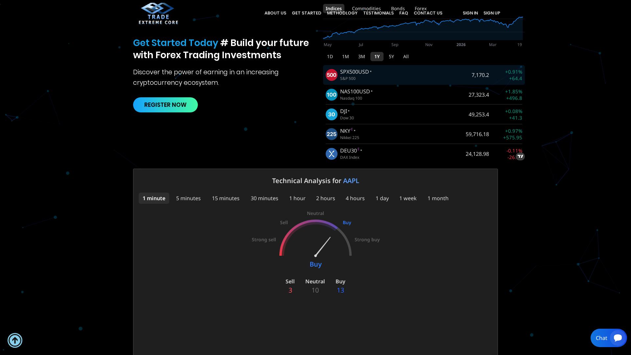Click the scroll-to-top arrow icon
The width and height of the screenshot is (631, 355).
tap(15, 340)
